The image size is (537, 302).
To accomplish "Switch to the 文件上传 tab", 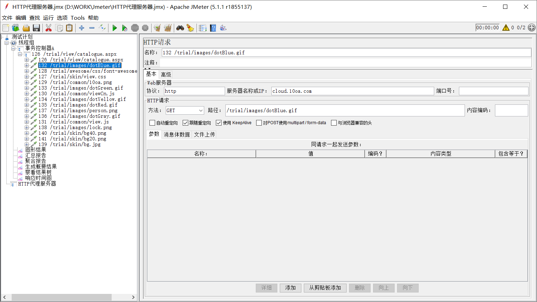I will [x=205, y=134].
